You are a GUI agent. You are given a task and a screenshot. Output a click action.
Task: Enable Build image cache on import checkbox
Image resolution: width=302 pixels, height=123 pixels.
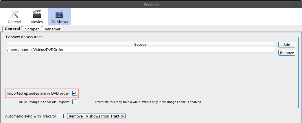coord(75,102)
